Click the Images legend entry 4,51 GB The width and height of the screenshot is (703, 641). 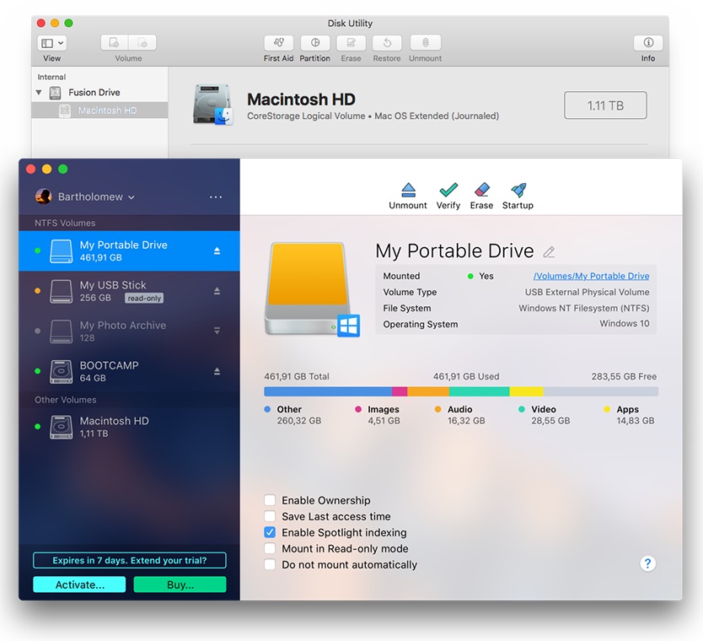coord(377,415)
